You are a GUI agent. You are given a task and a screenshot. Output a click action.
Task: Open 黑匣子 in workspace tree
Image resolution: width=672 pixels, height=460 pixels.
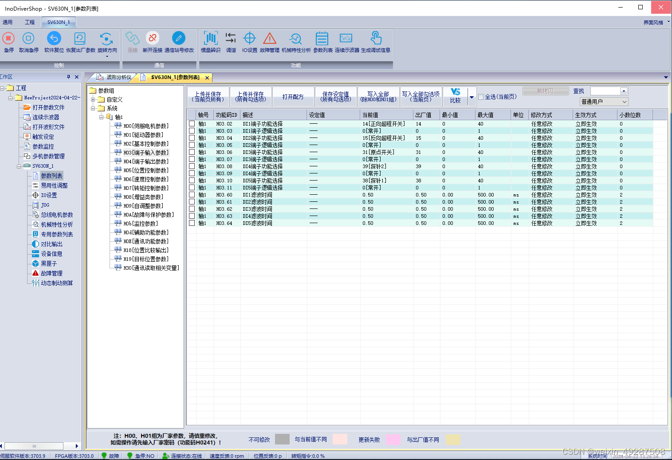click(x=49, y=263)
